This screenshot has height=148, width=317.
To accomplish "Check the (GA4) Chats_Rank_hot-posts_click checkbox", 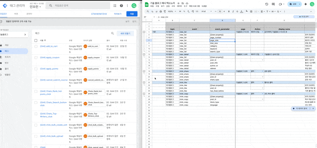I will point(36,91).
